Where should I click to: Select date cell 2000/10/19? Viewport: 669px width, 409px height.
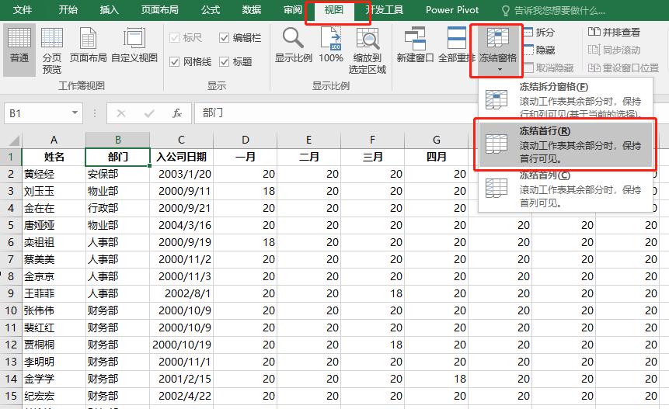(x=181, y=345)
